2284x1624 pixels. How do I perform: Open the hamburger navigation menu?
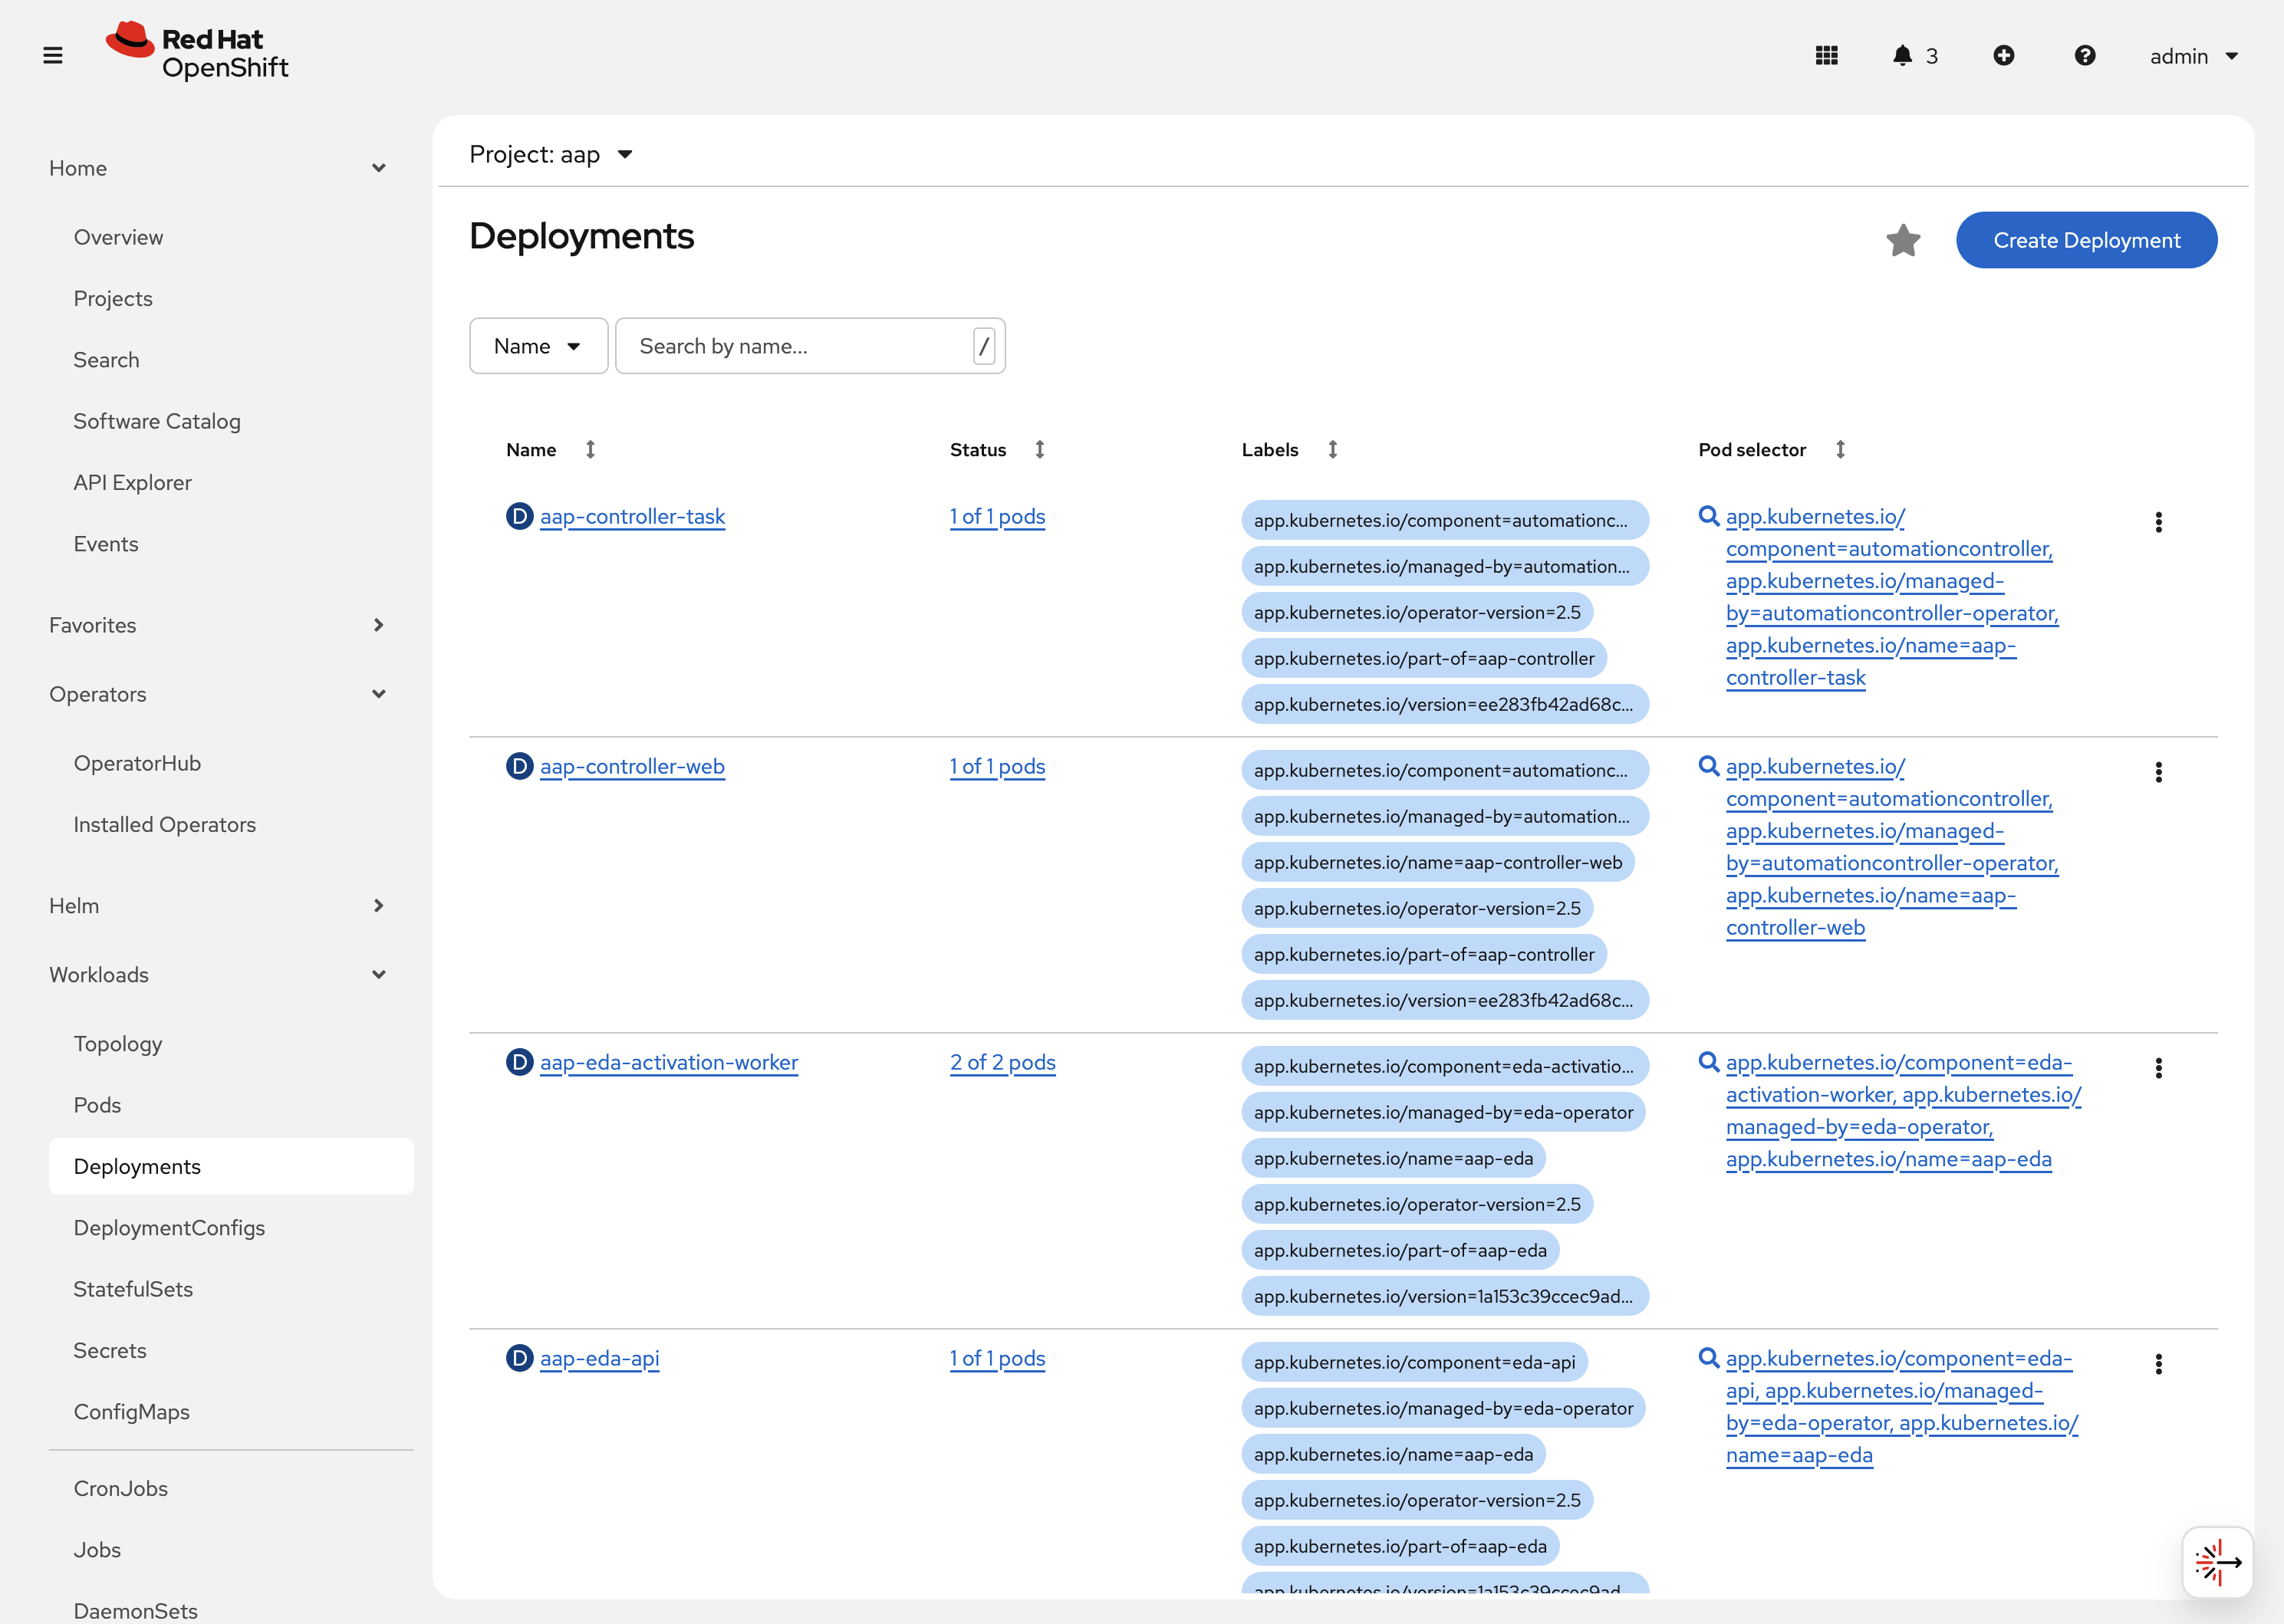click(53, 56)
